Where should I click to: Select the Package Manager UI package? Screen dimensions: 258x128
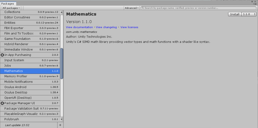[x=30, y=103]
